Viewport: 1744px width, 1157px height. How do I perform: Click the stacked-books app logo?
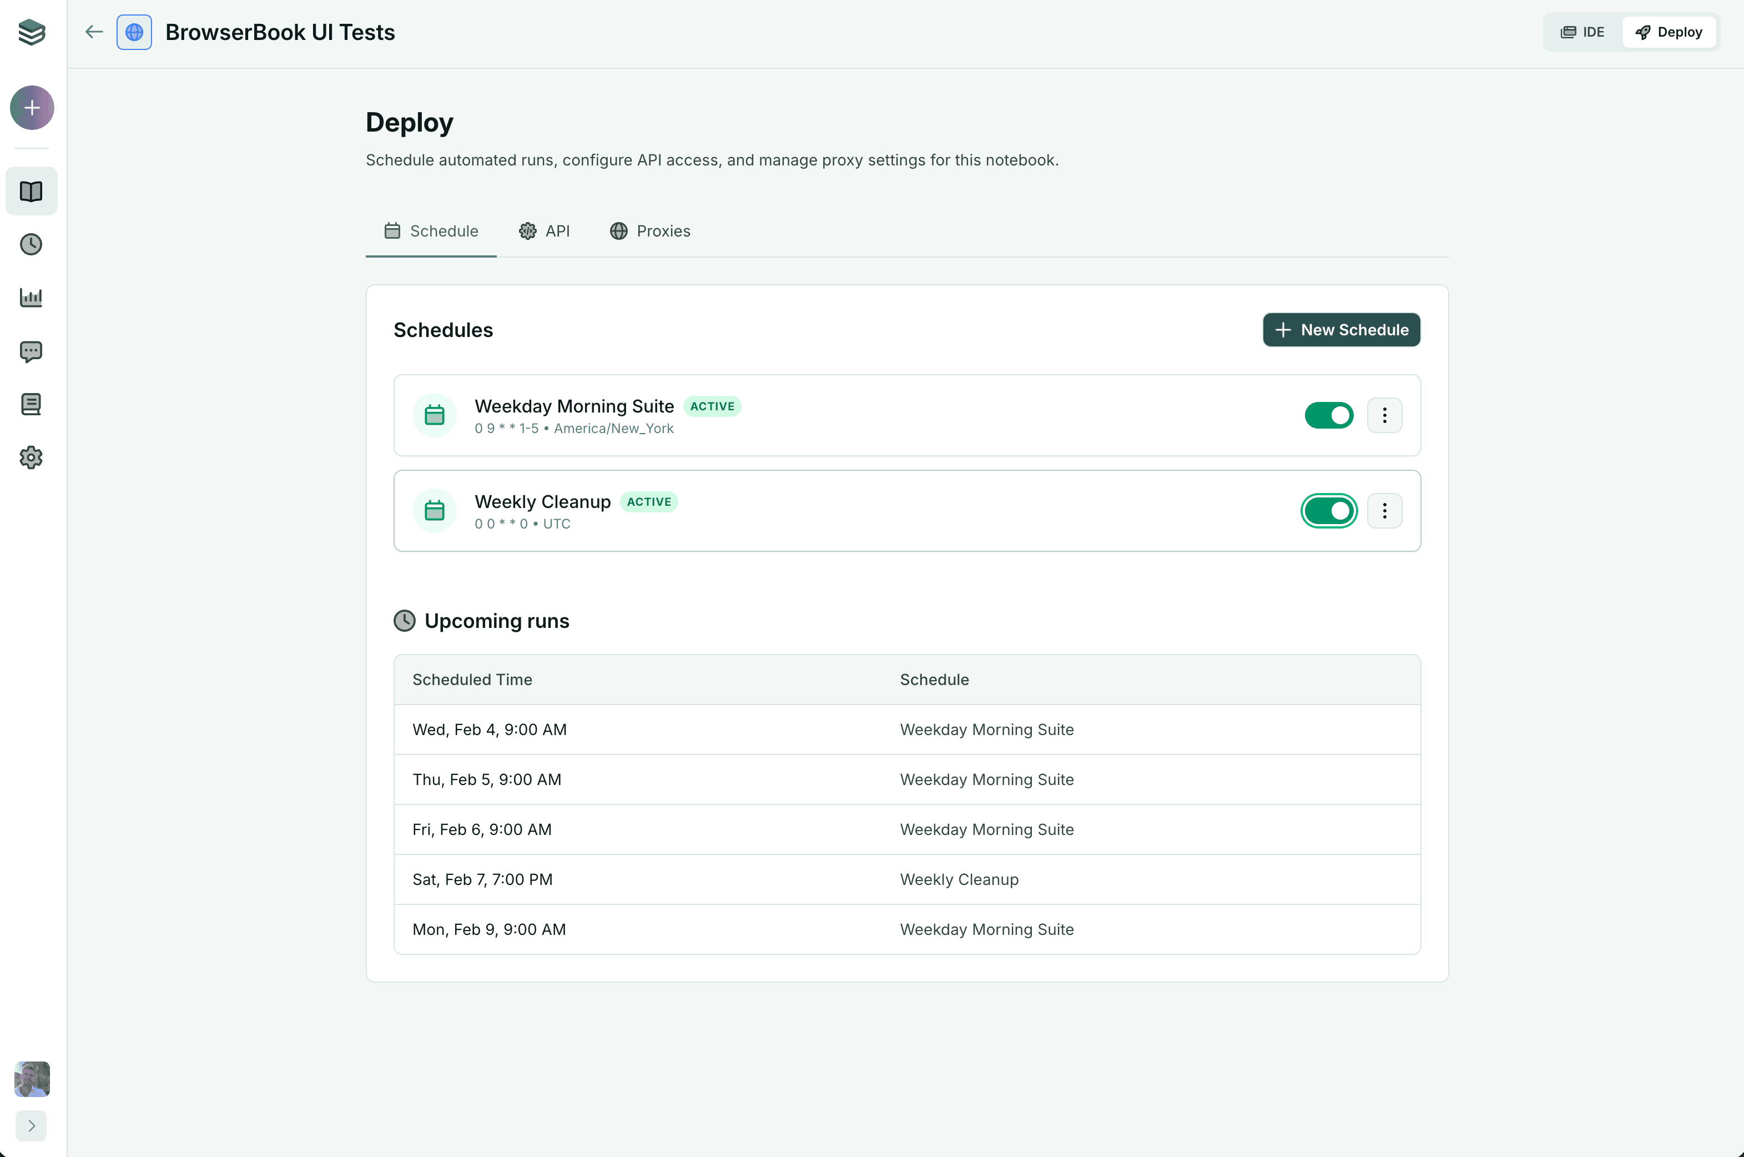point(31,32)
